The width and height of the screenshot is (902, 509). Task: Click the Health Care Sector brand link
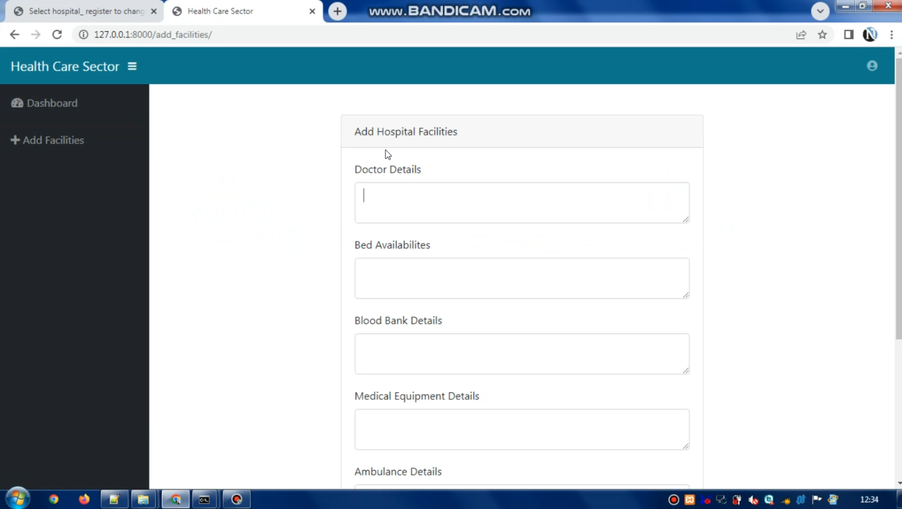65,66
